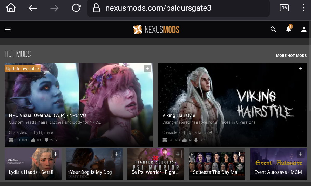Screen dimensions: 311x186
Task: Open the Nexus Mods hamburger menu
Action: (8, 30)
